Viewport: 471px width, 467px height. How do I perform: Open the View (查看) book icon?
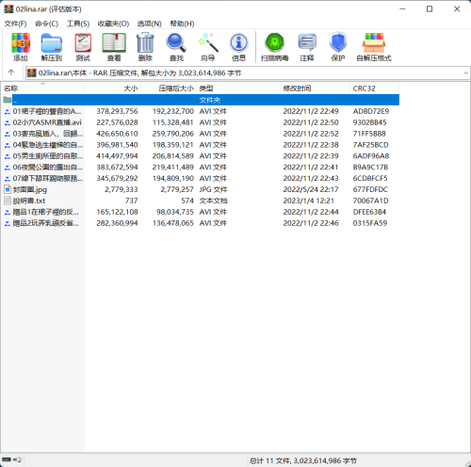pos(114,47)
